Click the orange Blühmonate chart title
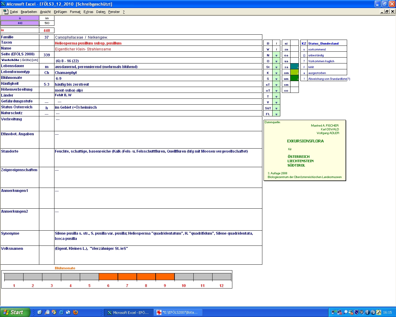396x317 pixels. (x=65, y=268)
